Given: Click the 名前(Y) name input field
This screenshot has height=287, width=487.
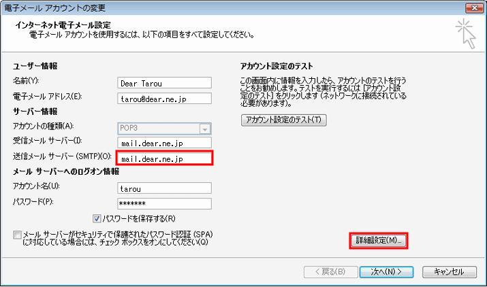Looking at the screenshot, I should (164, 83).
